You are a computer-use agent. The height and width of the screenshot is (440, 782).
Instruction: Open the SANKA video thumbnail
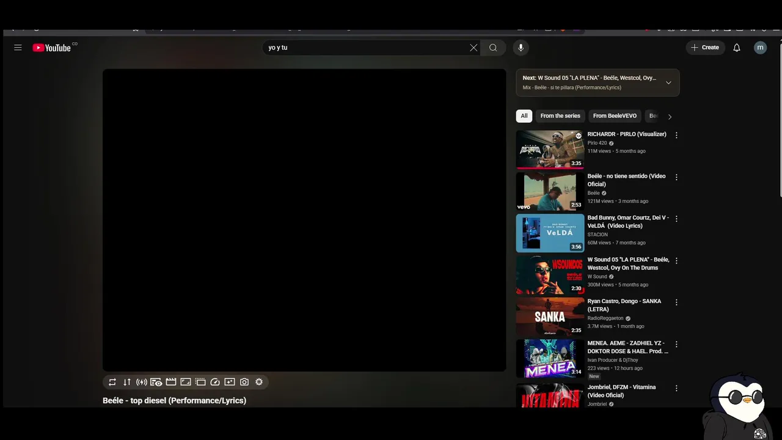pyautogui.click(x=550, y=317)
